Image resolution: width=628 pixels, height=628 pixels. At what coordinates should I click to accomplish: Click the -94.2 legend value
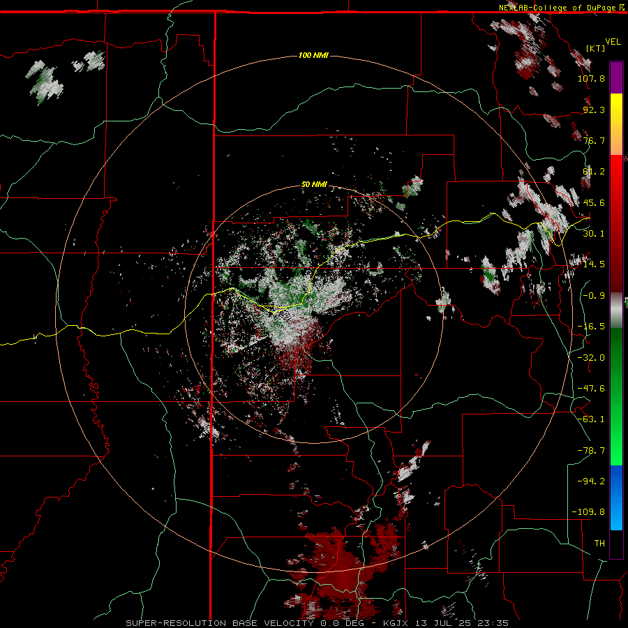coord(591,481)
